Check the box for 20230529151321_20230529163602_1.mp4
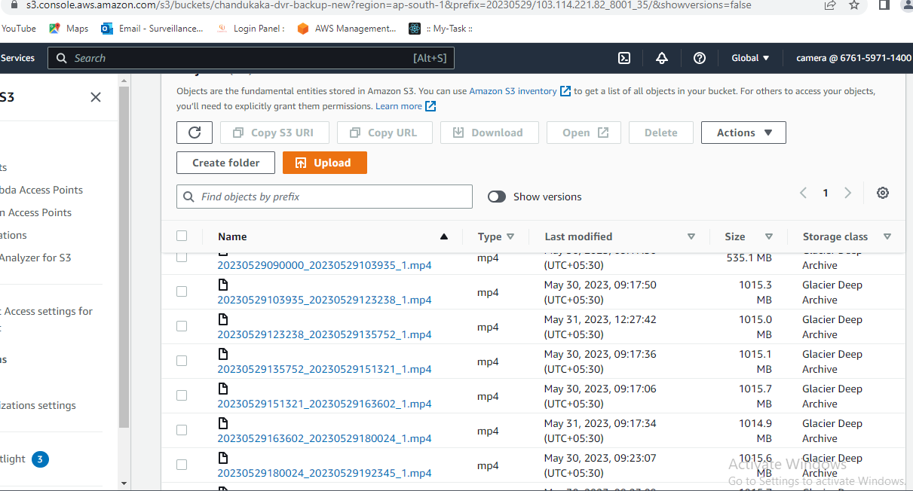Viewport: 913px width, 491px height. 182,395
